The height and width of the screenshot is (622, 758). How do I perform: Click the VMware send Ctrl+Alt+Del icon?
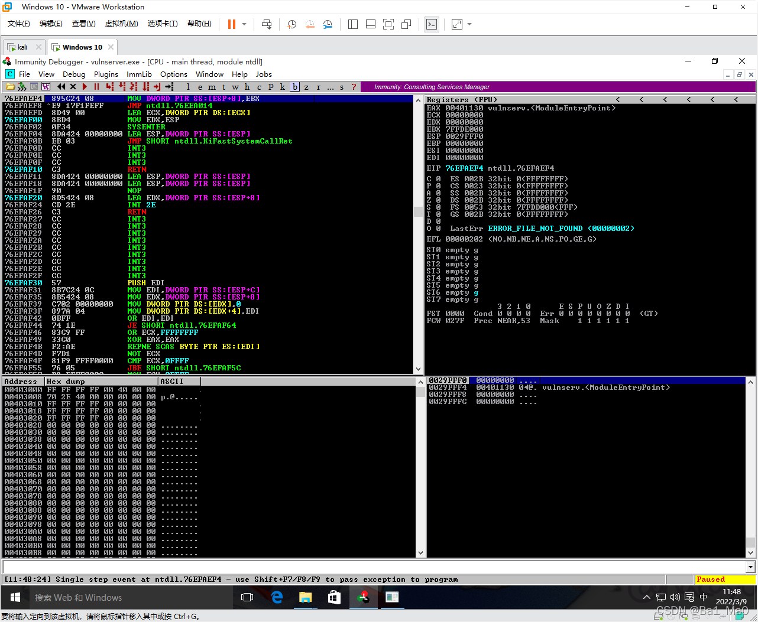click(x=267, y=24)
